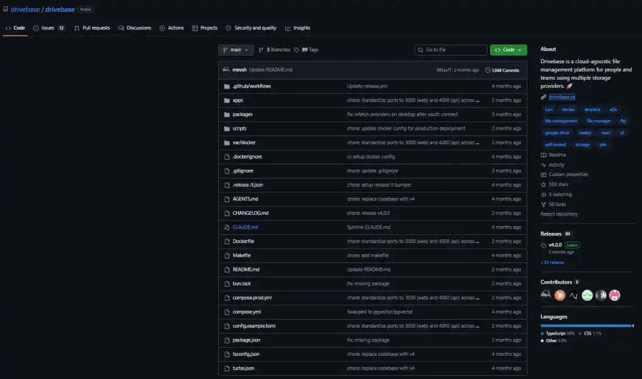Viewport: 642px width, 379px height.
Task: Open the packages folder
Action: pos(243,115)
